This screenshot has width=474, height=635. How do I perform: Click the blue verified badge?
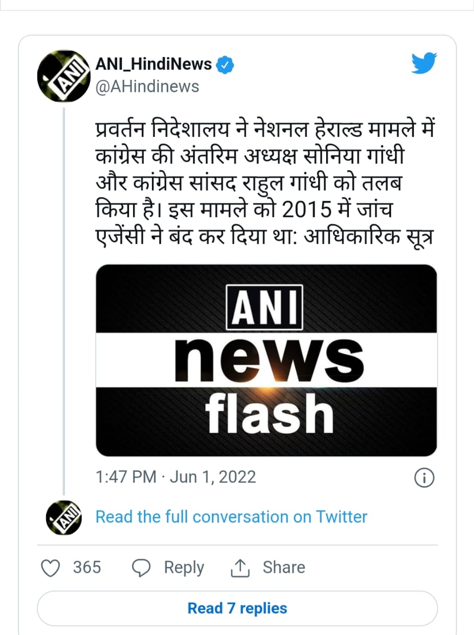pyautogui.click(x=225, y=65)
